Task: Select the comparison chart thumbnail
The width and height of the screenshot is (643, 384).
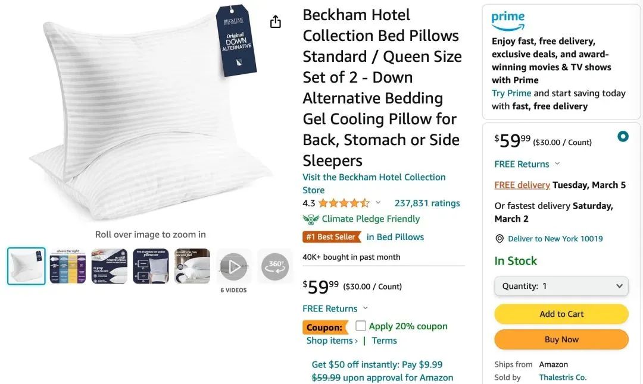Action: pos(68,266)
